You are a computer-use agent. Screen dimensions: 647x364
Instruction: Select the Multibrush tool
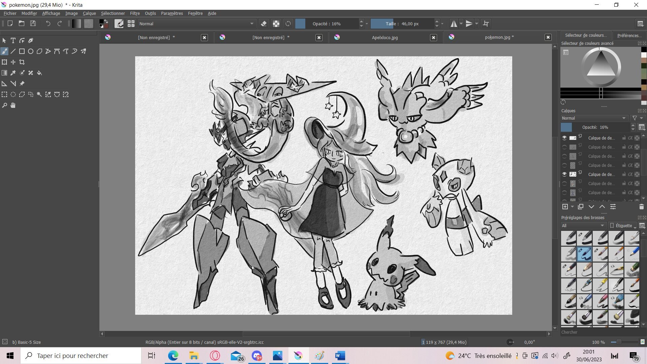[x=83, y=51]
